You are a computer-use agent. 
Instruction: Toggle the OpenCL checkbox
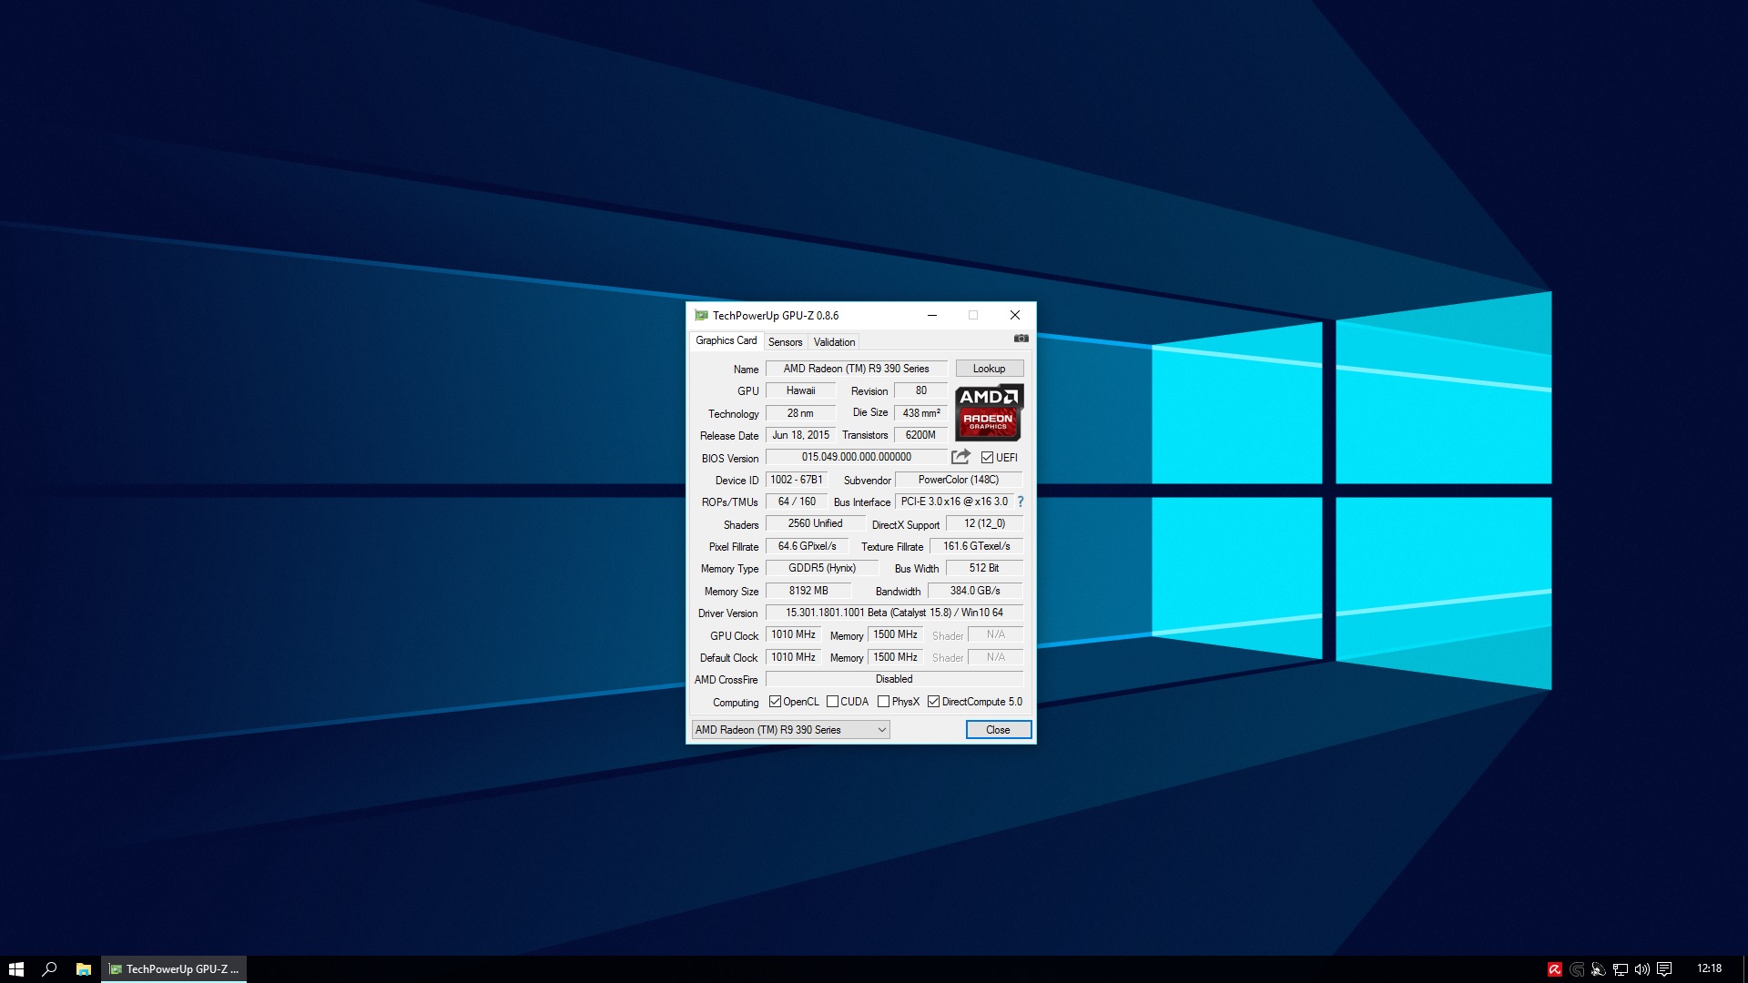776,702
